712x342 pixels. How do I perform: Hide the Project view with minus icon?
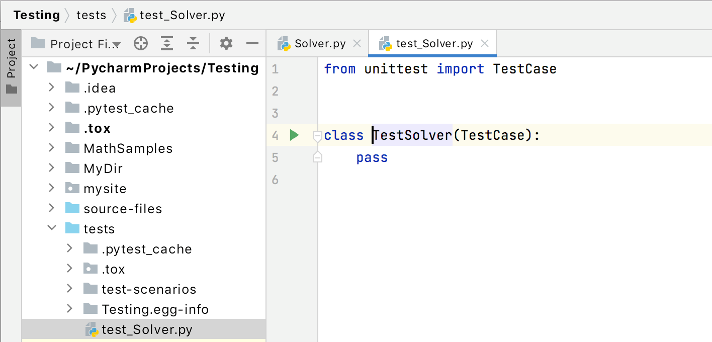click(x=252, y=43)
